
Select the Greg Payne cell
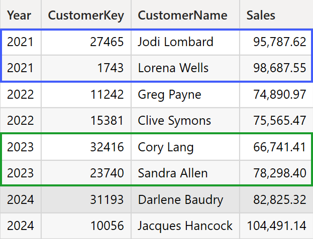[x=169, y=94]
